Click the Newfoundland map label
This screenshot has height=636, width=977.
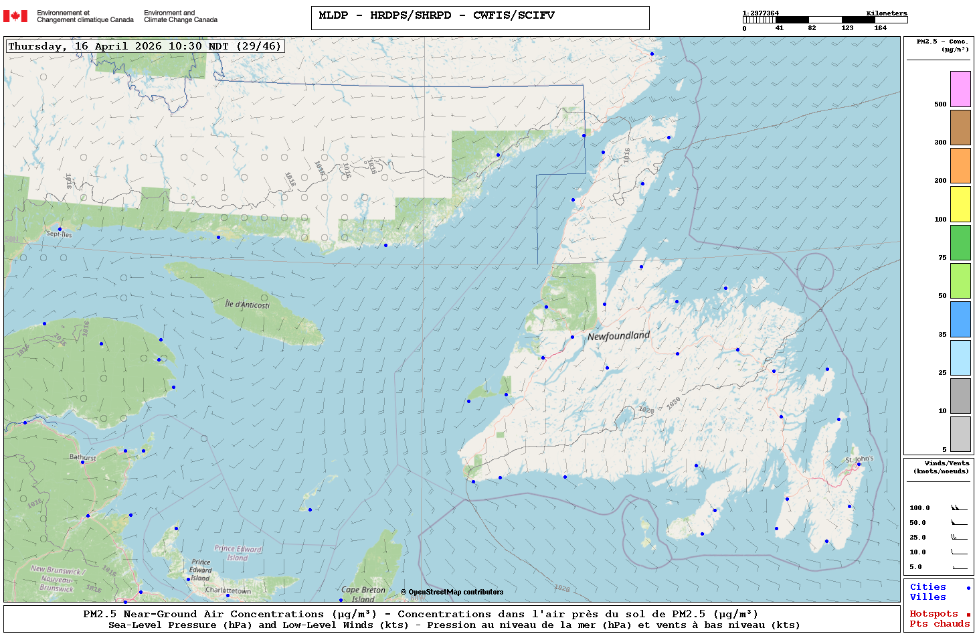pyautogui.click(x=618, y=335)
